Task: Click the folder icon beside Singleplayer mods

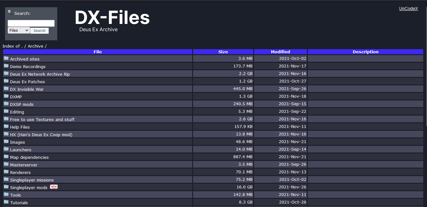Action: [6, 187]
